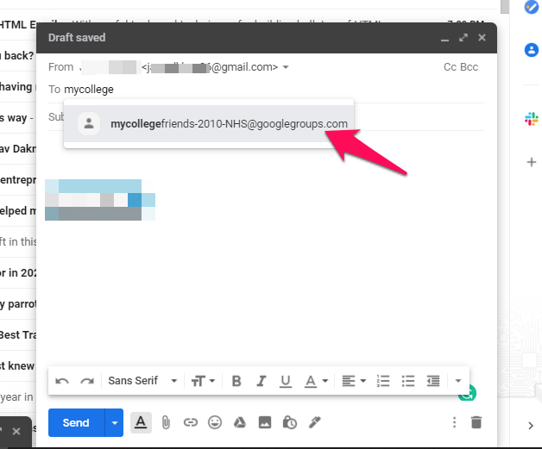Discard draft with the trash icon
Image resolution: width=542 pixels, height=449 pixels.
coord(476,422)
